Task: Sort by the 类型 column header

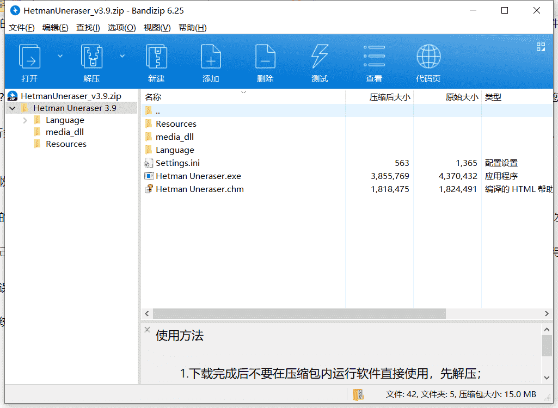Action: [x=493, y=97]
